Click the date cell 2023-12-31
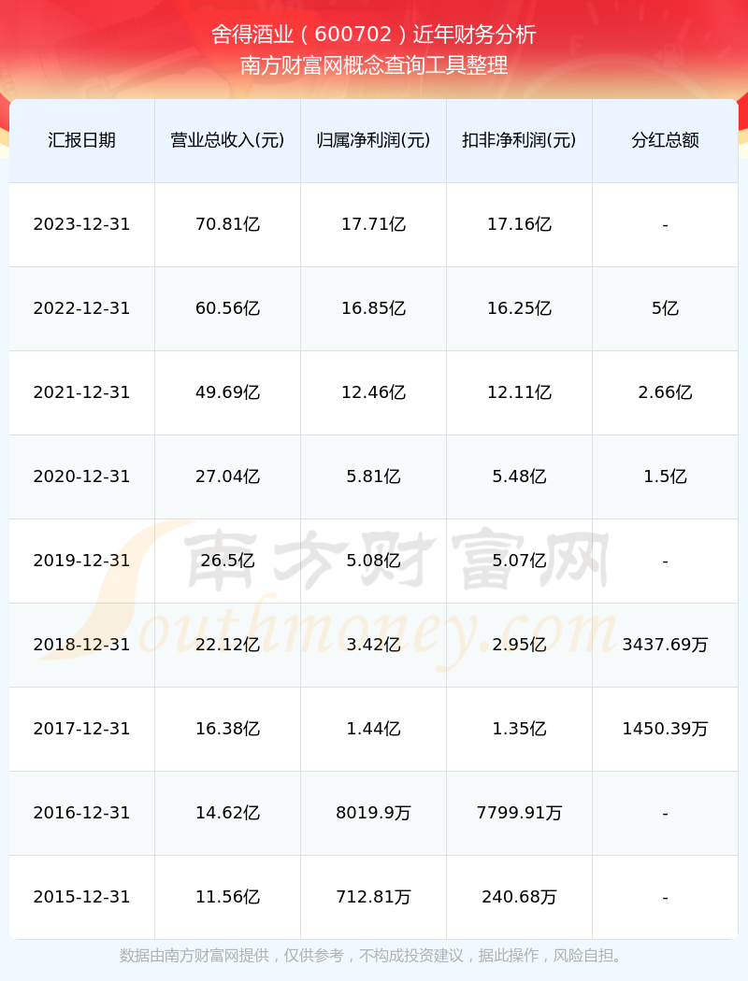The height and width of the screenshot is (981, 748). (x=81, y=224)
